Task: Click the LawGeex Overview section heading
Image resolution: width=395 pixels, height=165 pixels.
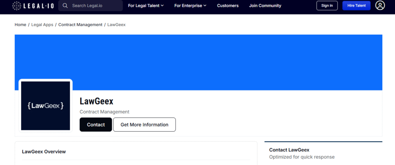Action: point(44,152)
